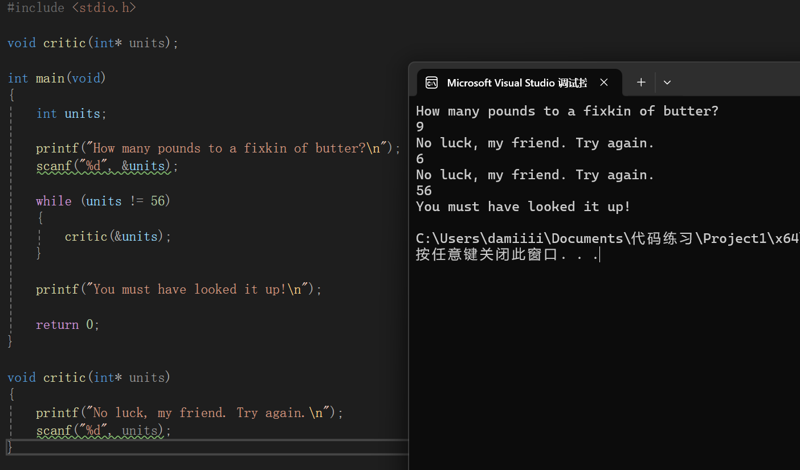Click the console path line starting 'C:\Users\damiiii'
Viewport: 800px width, 470px height.
pyautogui.click(x=607, y=238)
